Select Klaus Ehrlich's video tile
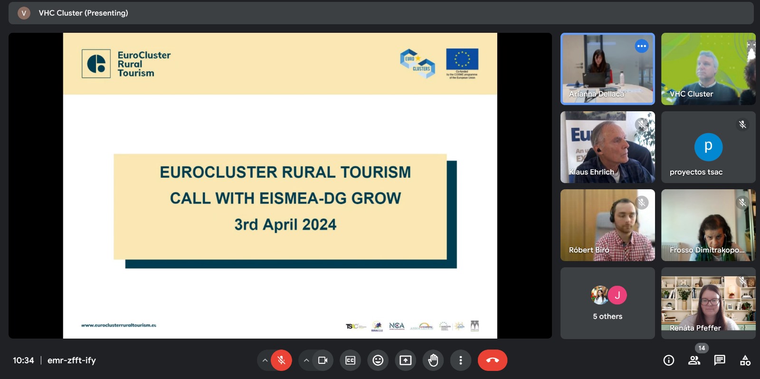This screenshot has width=760, height=379. click(x=608, y=147)
